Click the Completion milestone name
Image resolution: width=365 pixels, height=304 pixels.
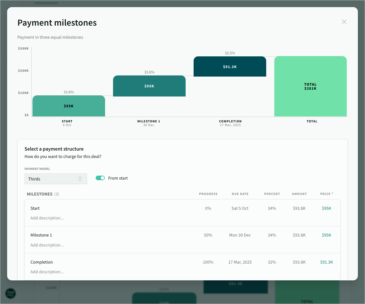(x=42, y=262)
